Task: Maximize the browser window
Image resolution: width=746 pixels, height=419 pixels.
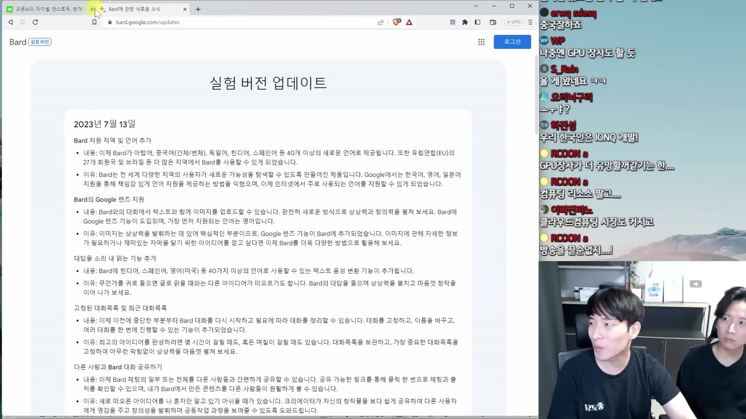Action: pyautogui.click(x=512, y=6)
